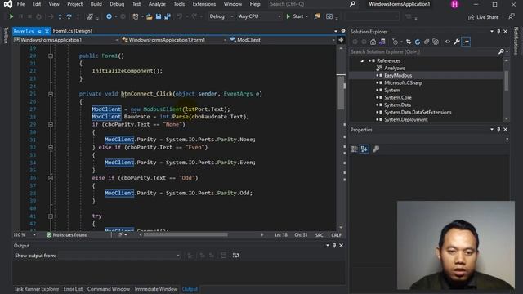Collapse the References tree node
This screenshot has width=523, height=294.
tap(362, 61)
